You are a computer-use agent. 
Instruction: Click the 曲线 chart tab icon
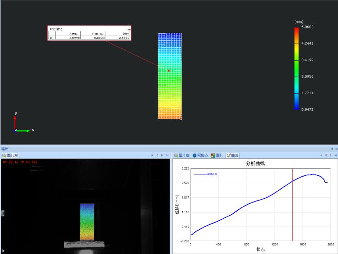[228, 156]
